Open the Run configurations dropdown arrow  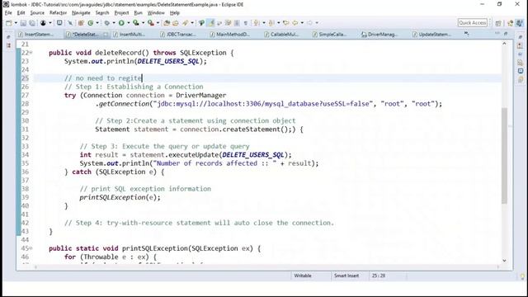point(129,23)
